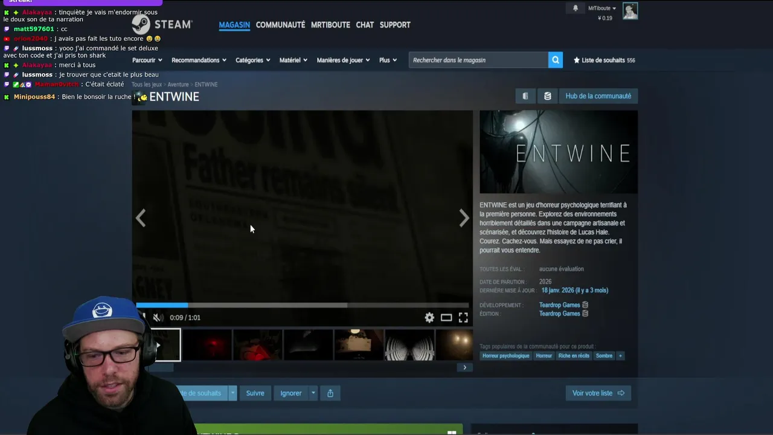Expand the Parcourir menu

click(147, 60)
